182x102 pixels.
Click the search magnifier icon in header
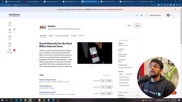(137, 15)
